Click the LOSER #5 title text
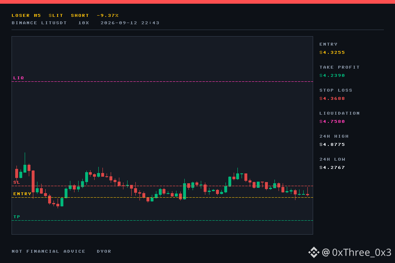 pyautogui.click(x=26, y=15)
